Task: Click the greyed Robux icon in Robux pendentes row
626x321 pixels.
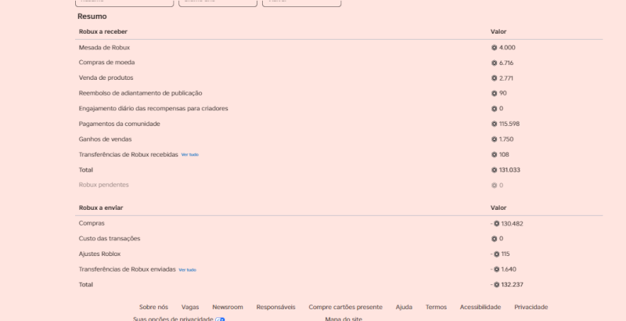Action: pos(494,186)
